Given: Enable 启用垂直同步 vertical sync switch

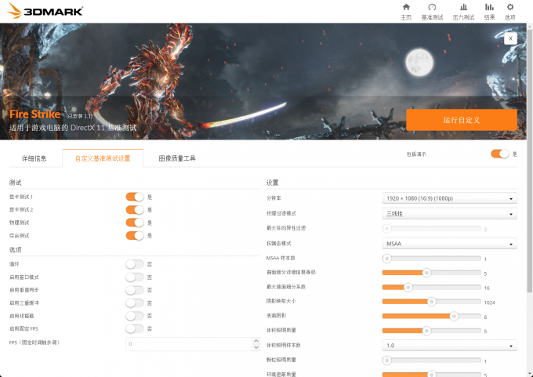Looking at the screenshot, I should pyautogui.click(x=135, y=290).
